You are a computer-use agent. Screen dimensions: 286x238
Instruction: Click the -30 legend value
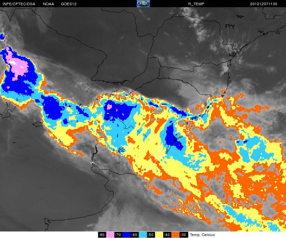click(183, 235)
